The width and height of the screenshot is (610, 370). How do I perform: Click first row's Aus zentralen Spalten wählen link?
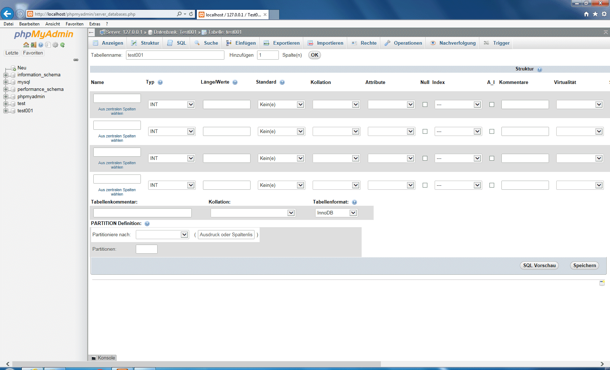(117, 112)
